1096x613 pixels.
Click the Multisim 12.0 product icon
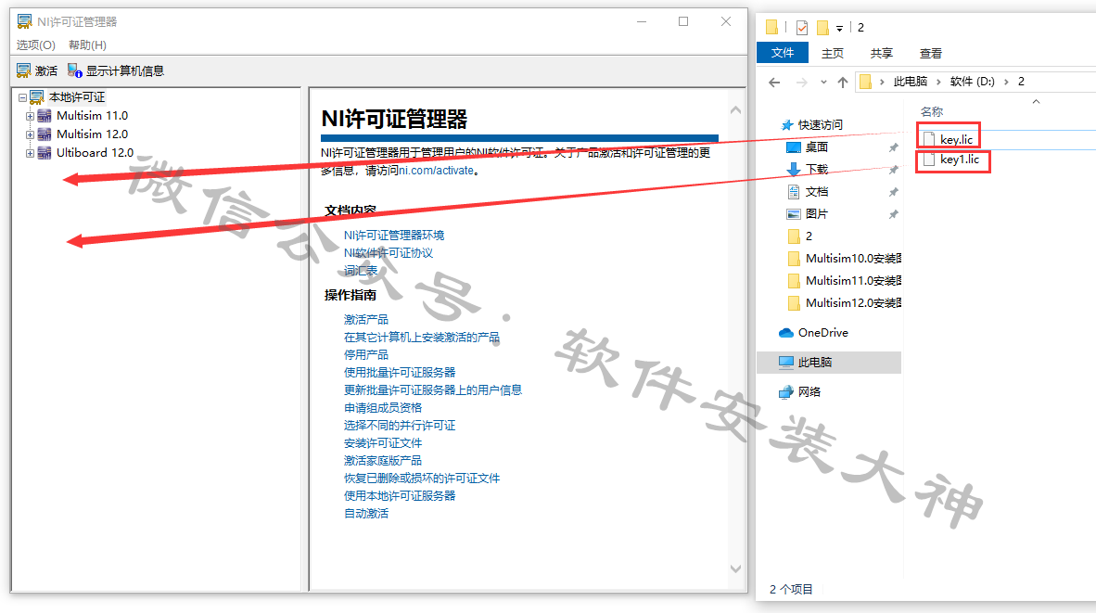(44, 134)
